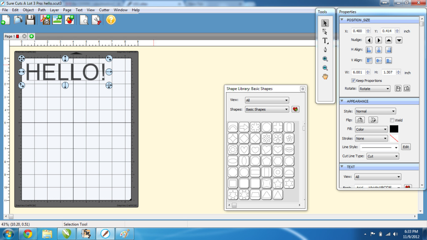This screenshot has width=427, height=240.
Task: Toggle Keep Proportions checkbox
Action: point(353,81)
